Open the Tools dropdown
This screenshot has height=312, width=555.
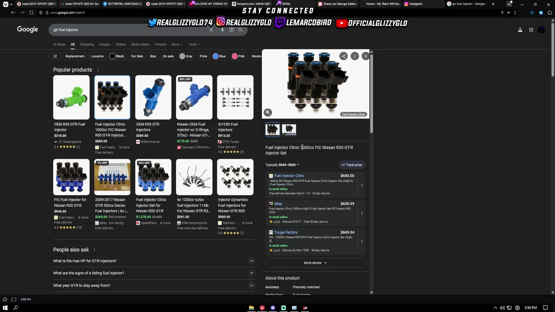(x=194, y=44)
